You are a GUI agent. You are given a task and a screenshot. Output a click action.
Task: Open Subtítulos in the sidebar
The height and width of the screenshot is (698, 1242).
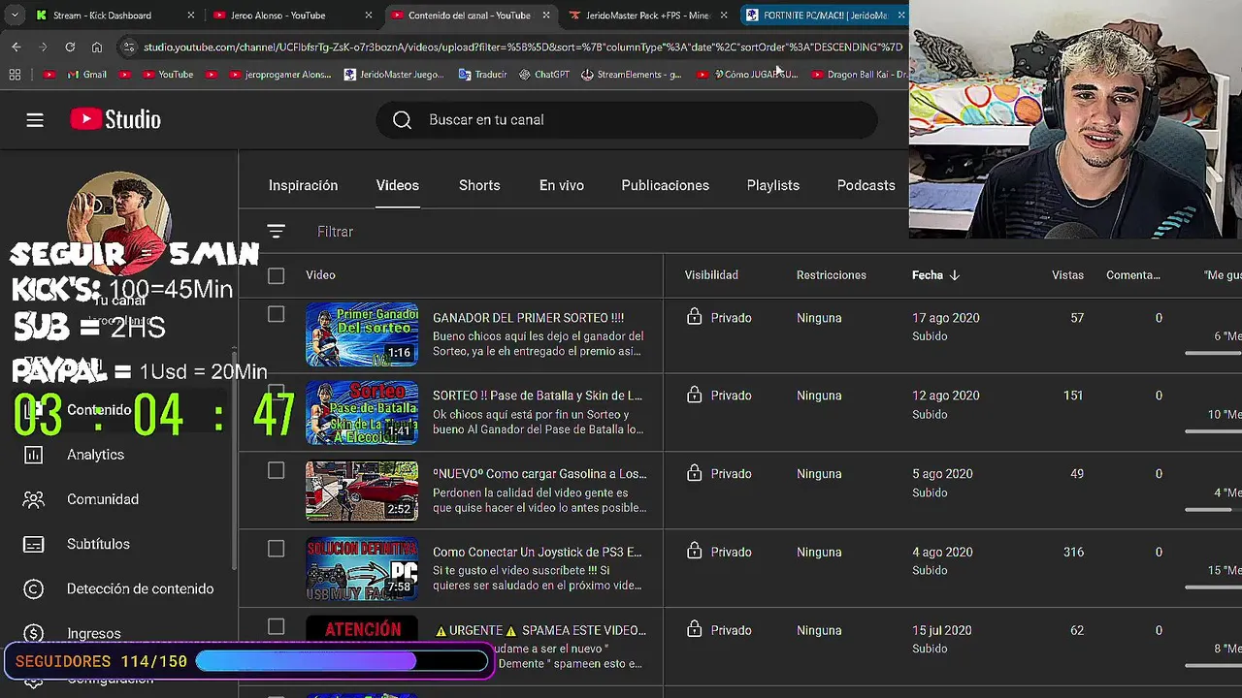(98, 544)
